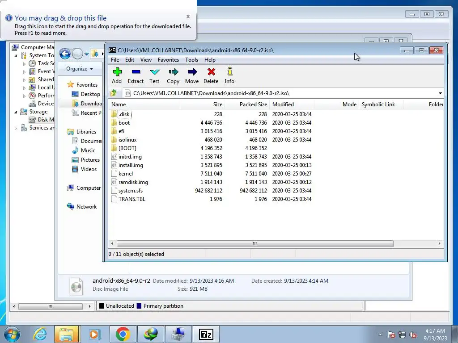Select system.sfs file

(x=127, y=190)
